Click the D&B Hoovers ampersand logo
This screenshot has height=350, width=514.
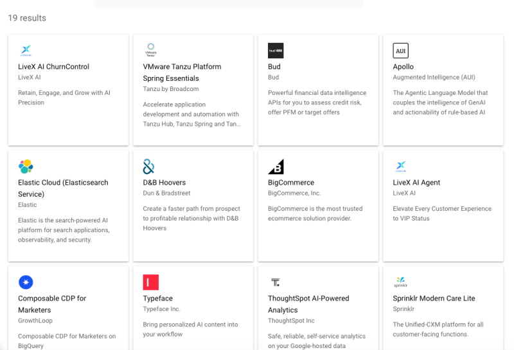click(149, 167)
